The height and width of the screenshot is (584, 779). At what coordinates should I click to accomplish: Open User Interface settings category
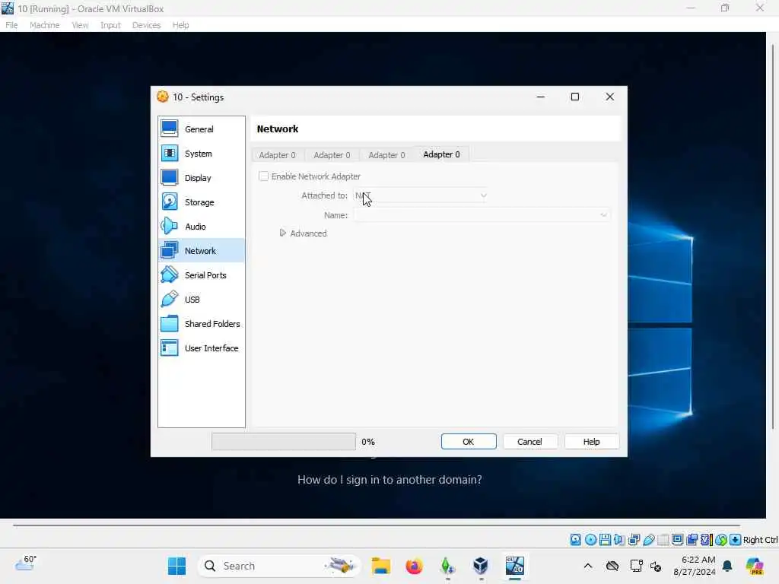(x=201, y=348)
